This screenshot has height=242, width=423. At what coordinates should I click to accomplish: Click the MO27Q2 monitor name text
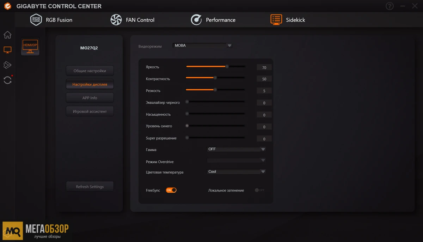pyautogui.click(x=89, y=48)
